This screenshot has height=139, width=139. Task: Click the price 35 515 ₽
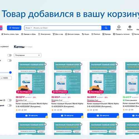tap(56, 97)
